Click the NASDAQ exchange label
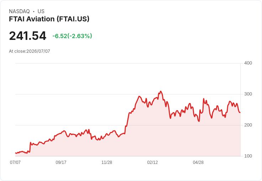This screenshot has height=181, width=262. tap(19, 11)
